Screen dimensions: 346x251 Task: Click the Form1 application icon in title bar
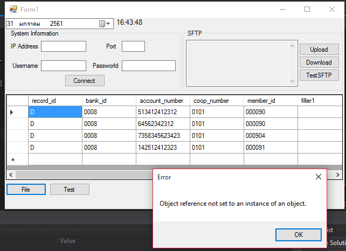coord(13,9)
